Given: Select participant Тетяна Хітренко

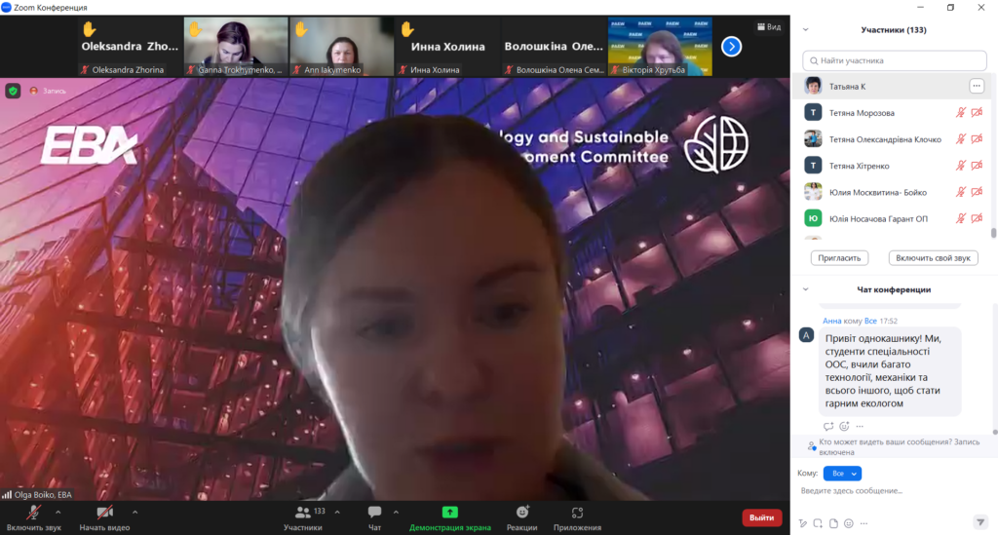Looking at the screenshot, I should tap(891, 166).
